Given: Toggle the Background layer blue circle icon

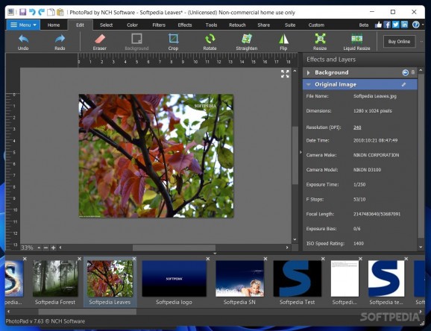Looking at the screenshot, I should (406, 72).
